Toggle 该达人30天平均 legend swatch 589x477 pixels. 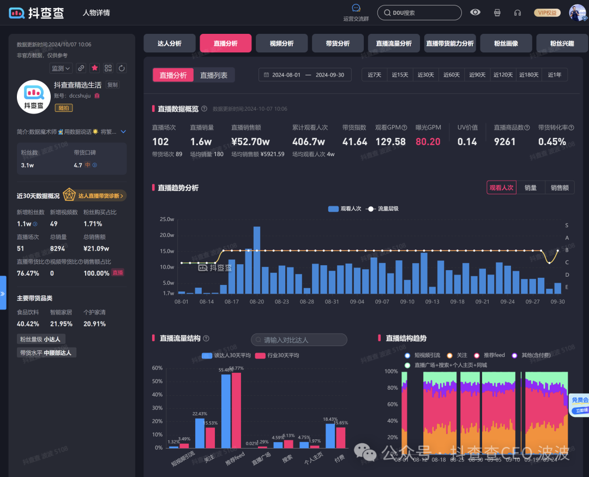click(x=207, y=356)
